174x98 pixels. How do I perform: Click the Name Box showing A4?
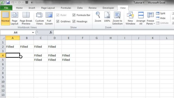point(16,32)
